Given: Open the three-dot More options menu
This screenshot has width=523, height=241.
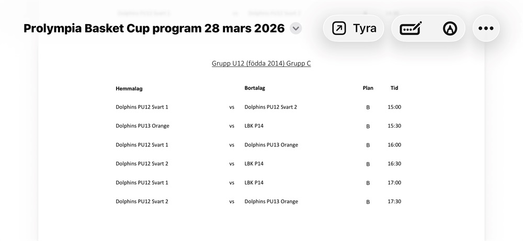Looking at the screenshot, I should coord(486,28).
